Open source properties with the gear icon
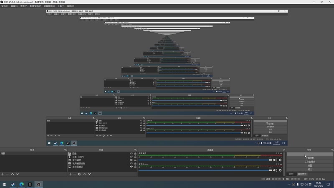Viewport: 334px width, 188px height. tap(79, 174)
